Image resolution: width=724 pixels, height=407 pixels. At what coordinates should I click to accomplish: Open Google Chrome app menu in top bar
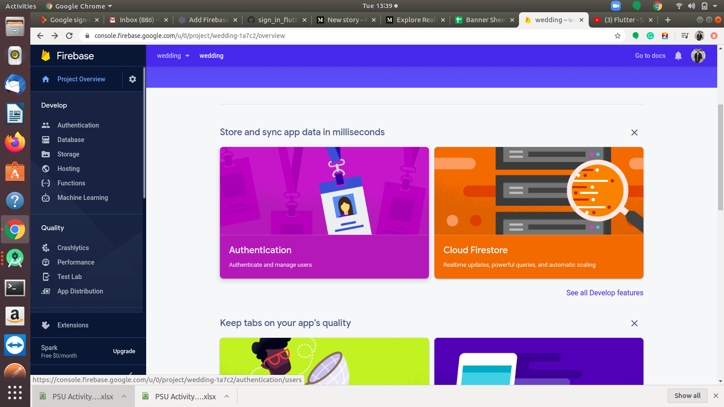79,6
